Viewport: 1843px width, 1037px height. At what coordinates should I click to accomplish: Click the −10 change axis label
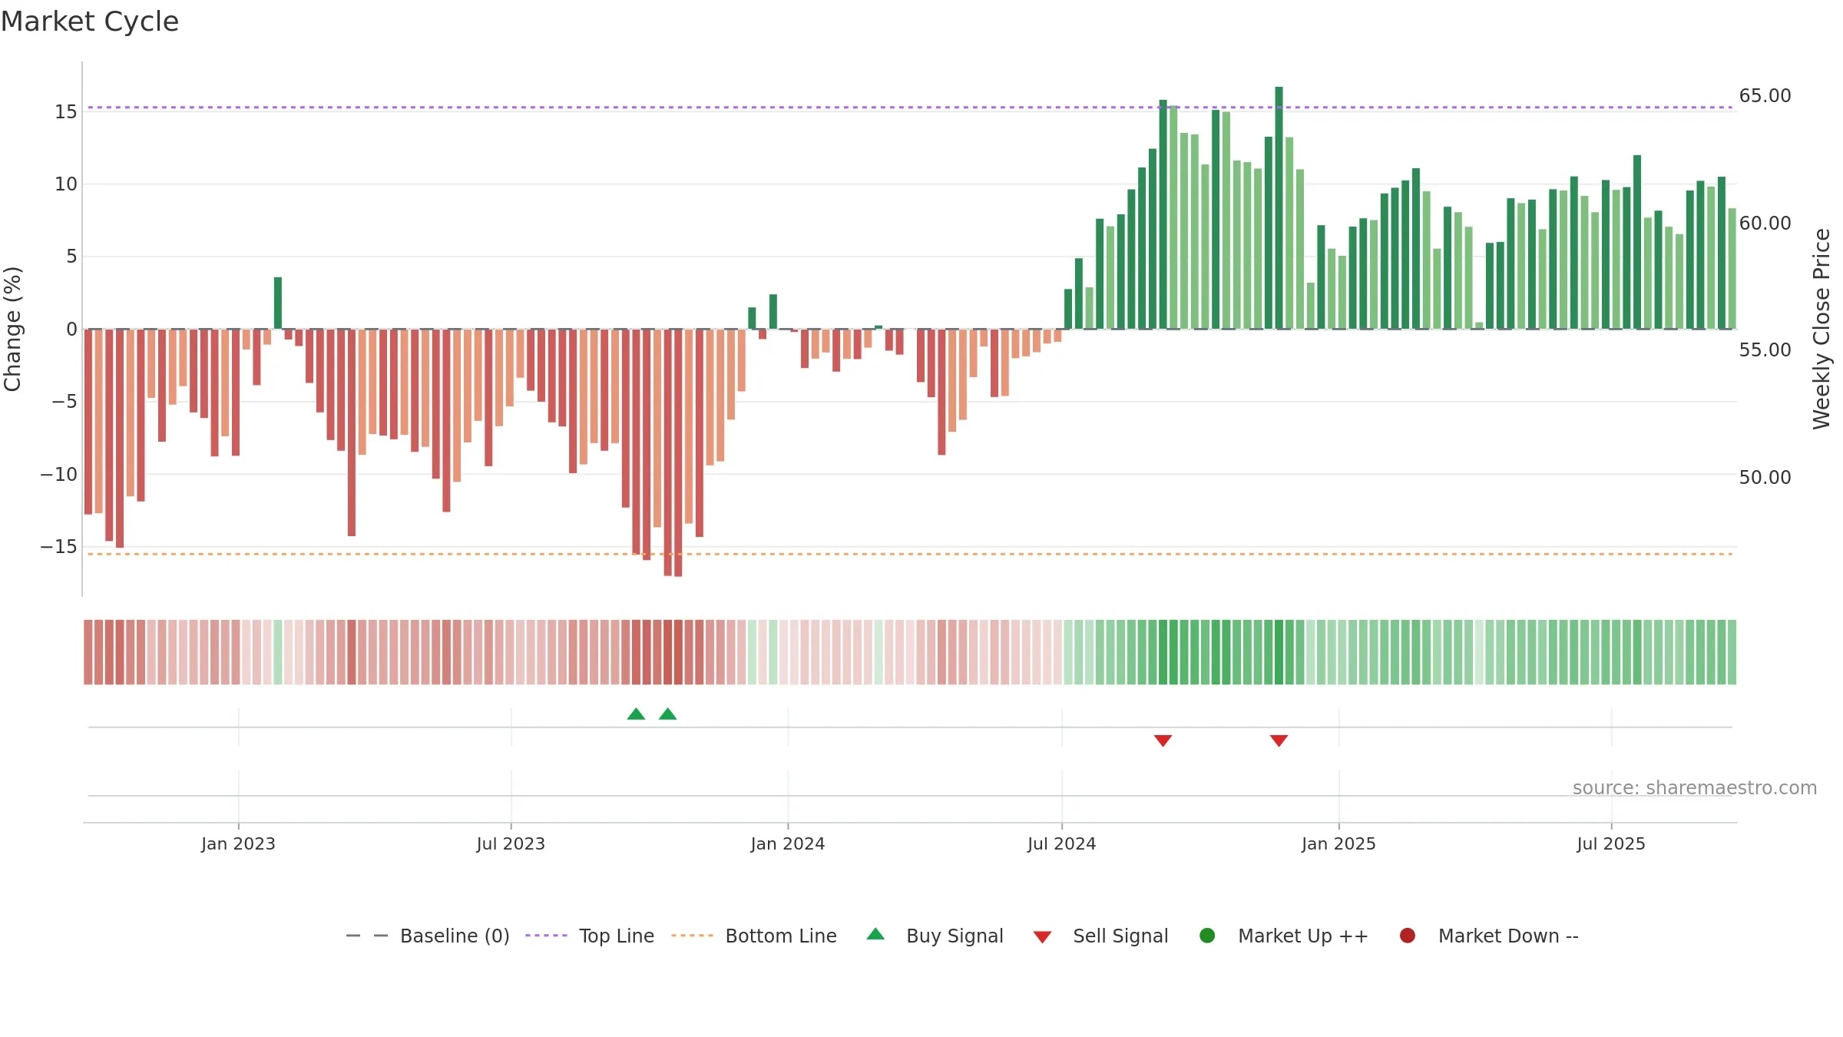click(x=59, y=474)
